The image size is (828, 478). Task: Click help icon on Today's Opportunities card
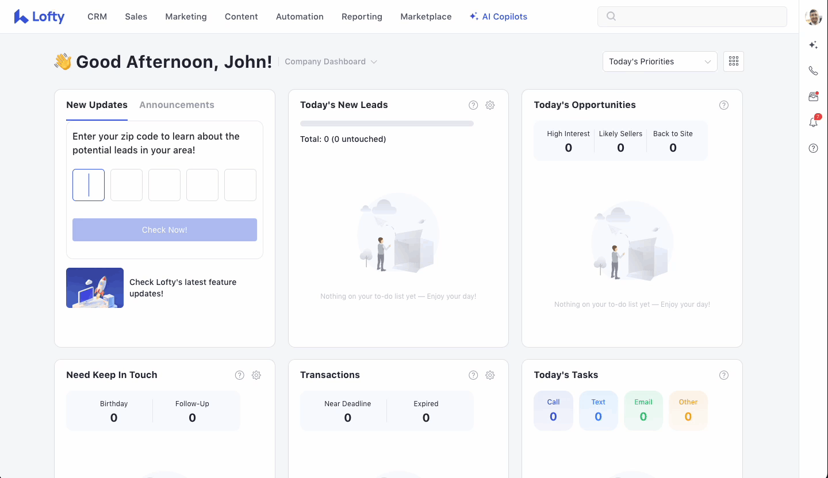coord(724,105)
